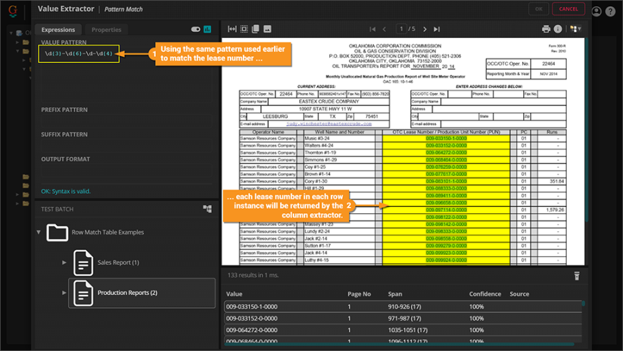The image size is (623, 351).
Task: Open document info via the info icon
Action: pyautogui.click(x=557, y=29)
